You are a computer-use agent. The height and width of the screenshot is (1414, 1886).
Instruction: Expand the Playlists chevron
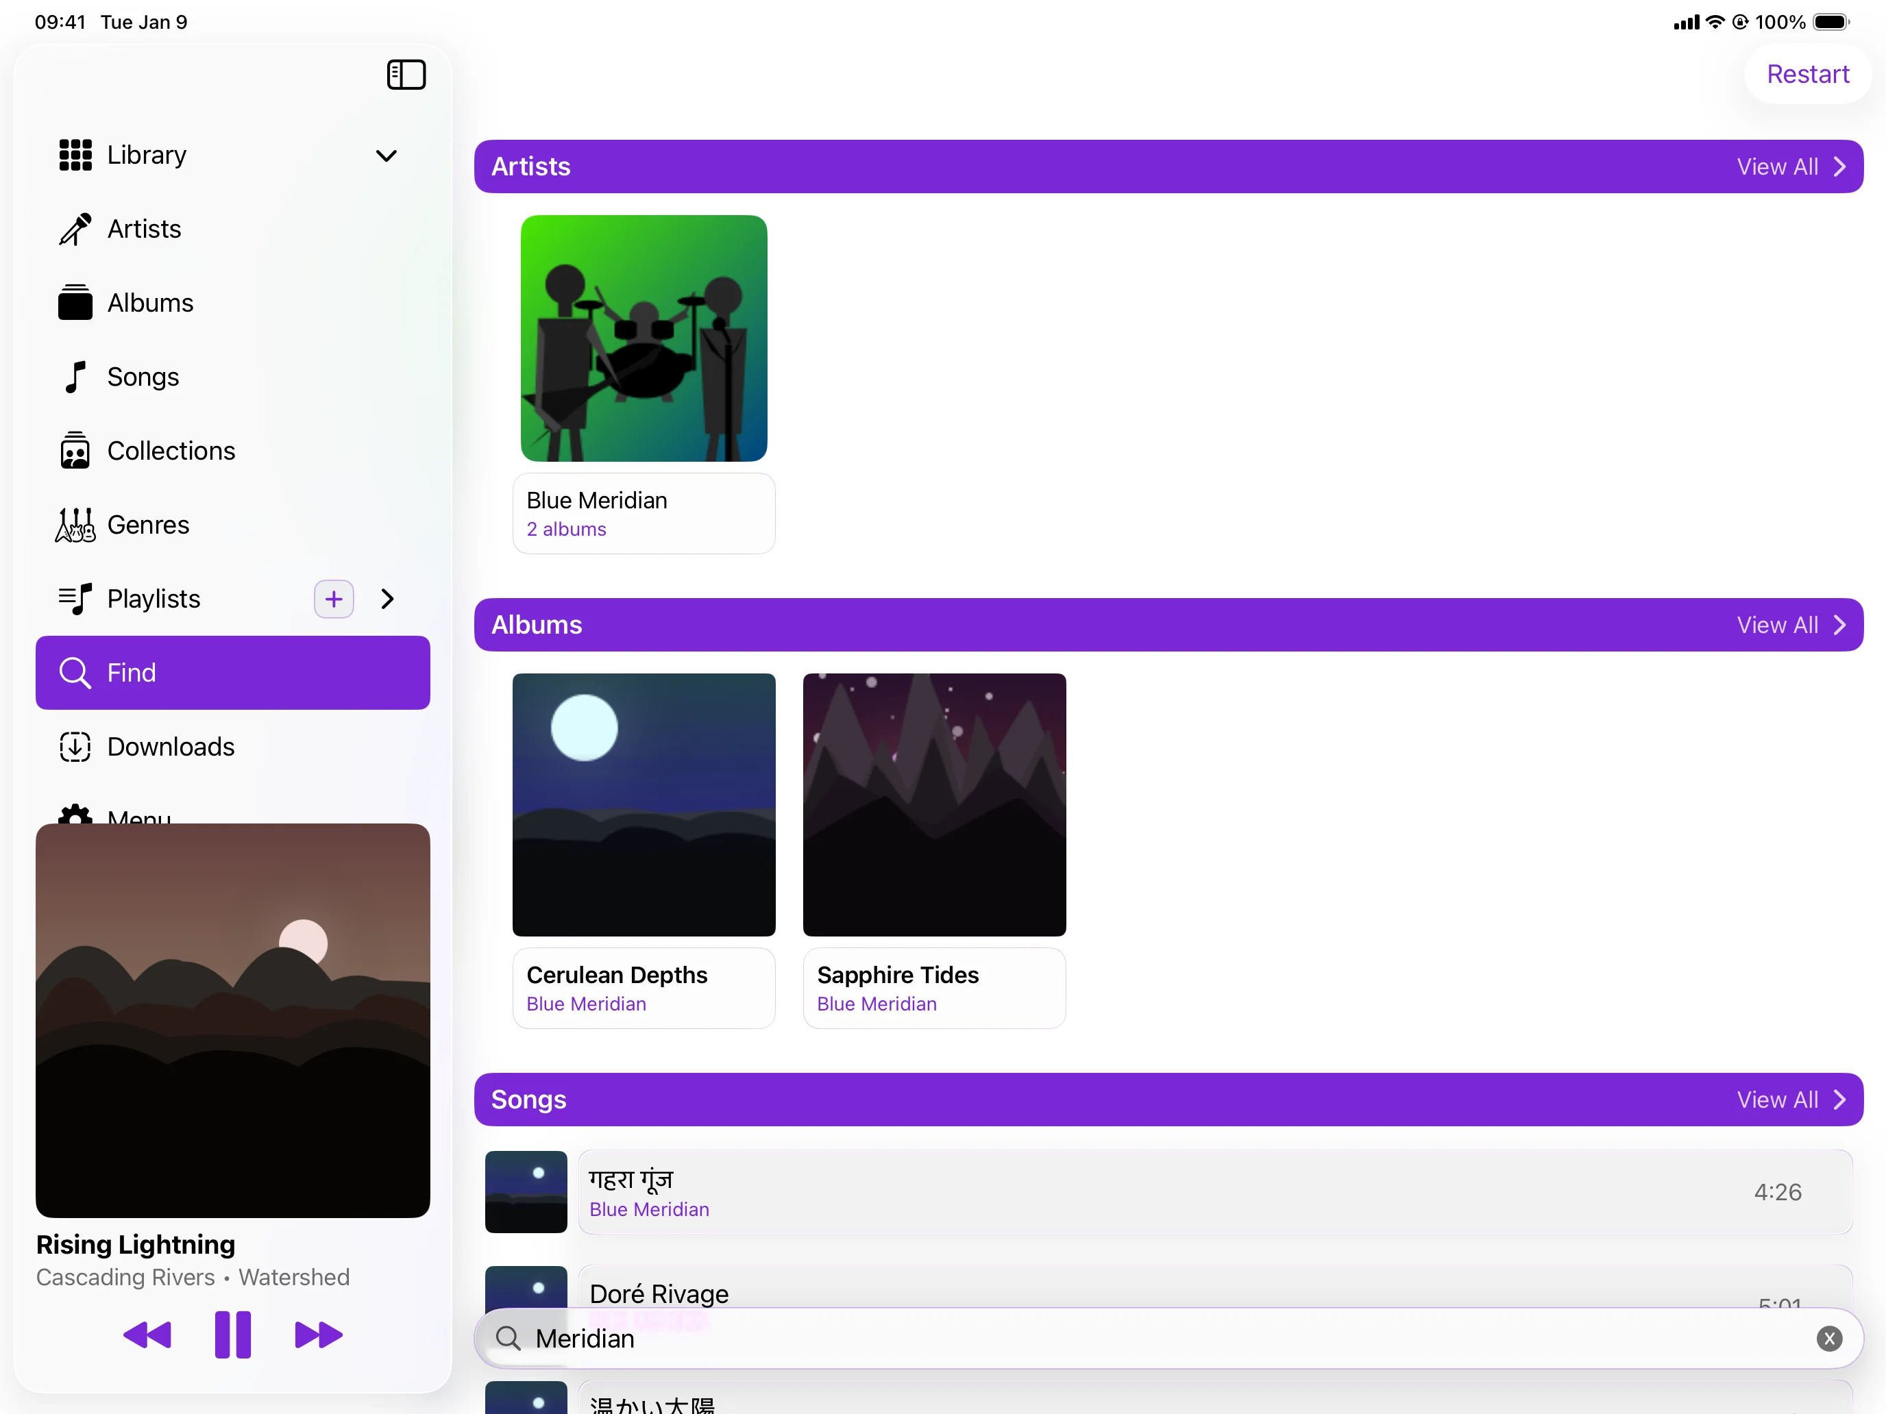pyautogui.click(x=388, y=598)
